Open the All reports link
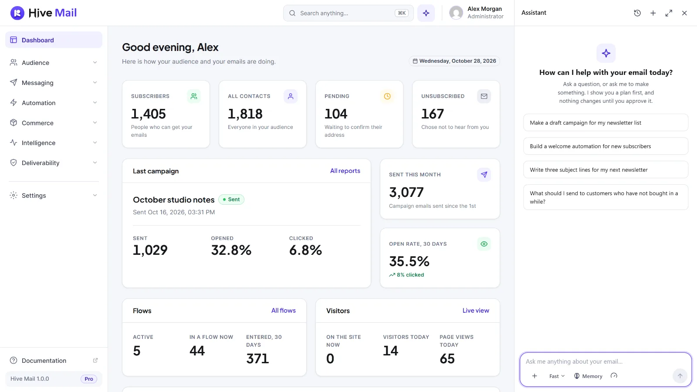Screen dimensions: 697x392 pos(345,171)
